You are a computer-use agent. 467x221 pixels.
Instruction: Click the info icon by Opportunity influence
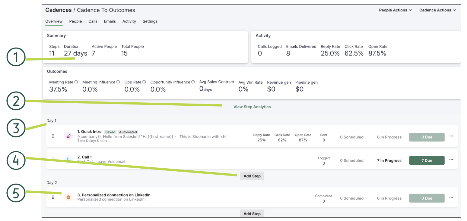click(x=193, y=82)
